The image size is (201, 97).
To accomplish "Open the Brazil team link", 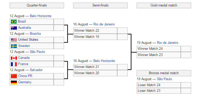I will coord(22,22).
